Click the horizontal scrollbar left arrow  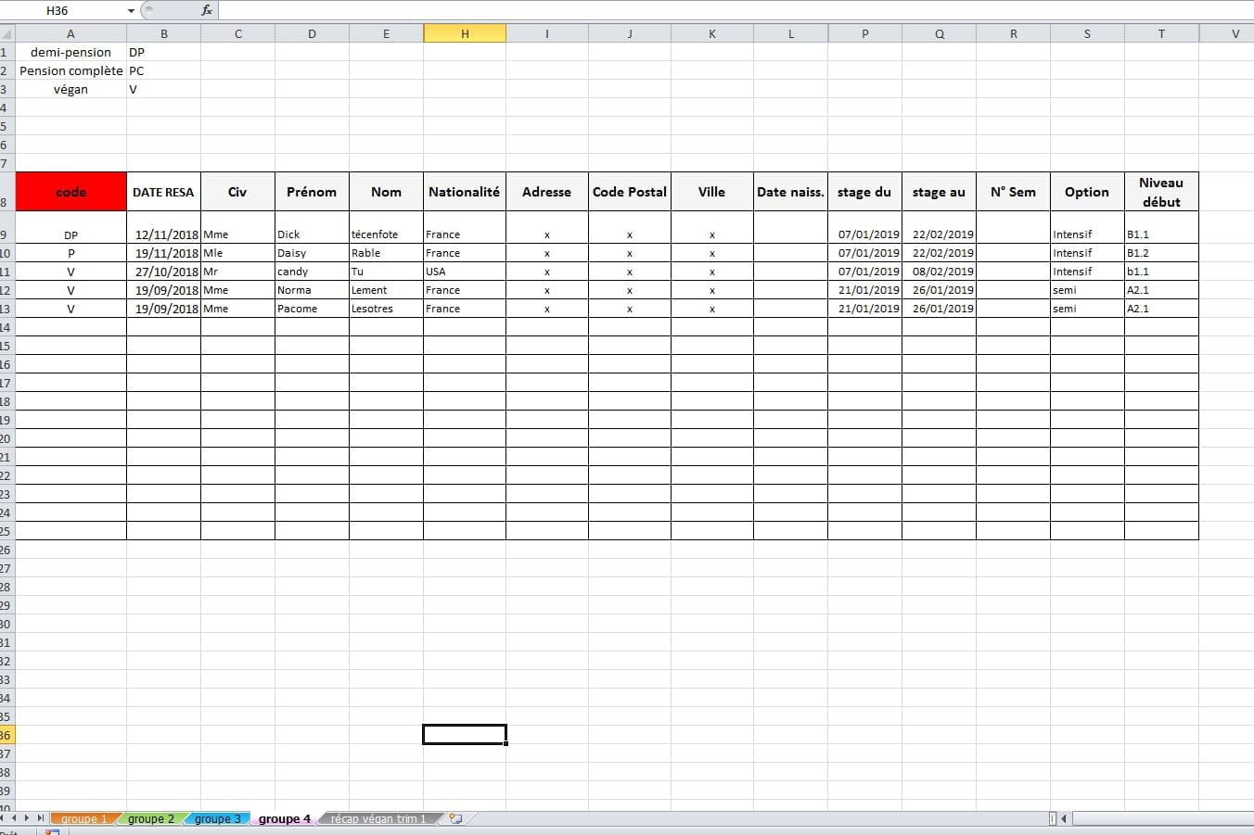pos(1064,818)
